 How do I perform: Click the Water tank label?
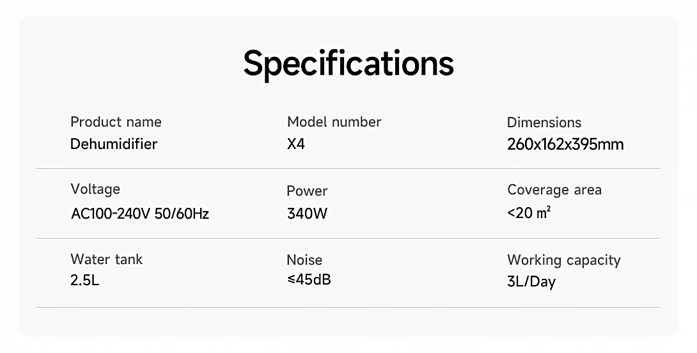tap(107, 260)
